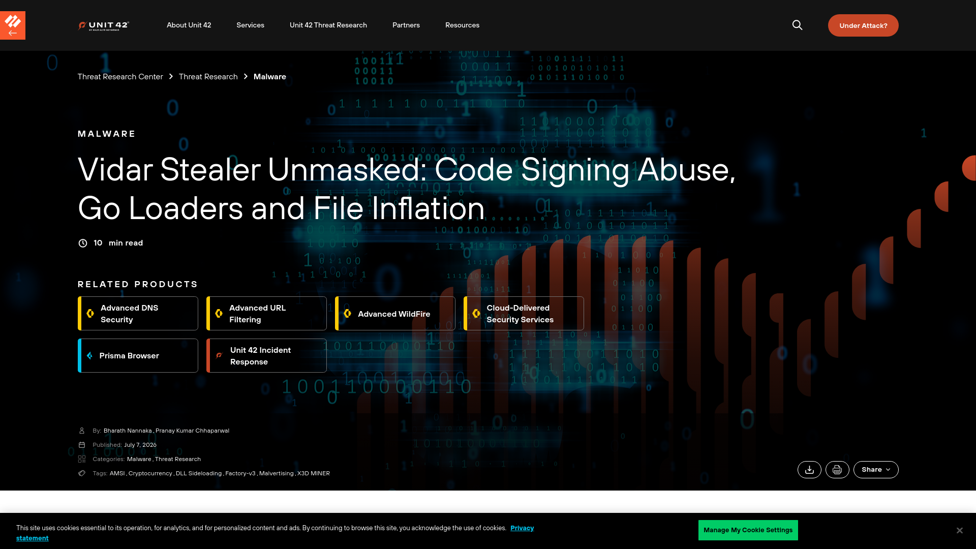This screenshot has height=549, width=976.
Task: Click the Malware breadcrumb
Action: pyautogui.click(x=270, y=76)
